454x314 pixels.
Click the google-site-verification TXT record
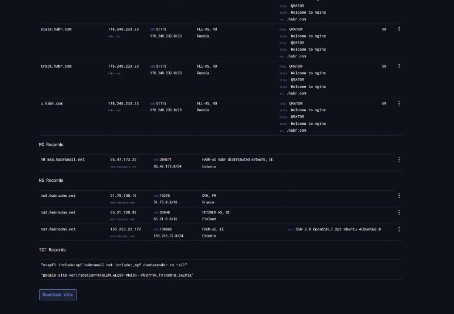[117, 275]
